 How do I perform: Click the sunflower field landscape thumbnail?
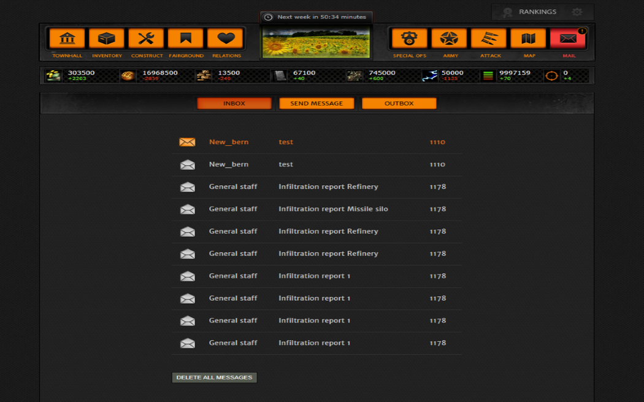point(316,42)
